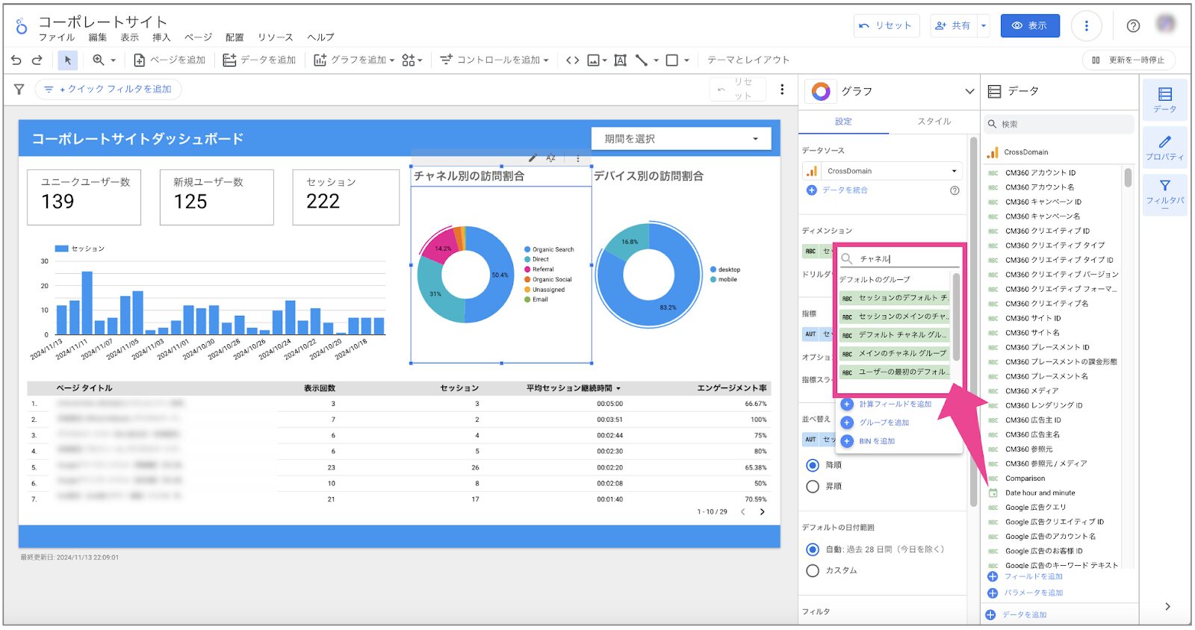Click the undo arrow icon
Screen dimensions: 1195x630
pyautogui.click(x=16, y=60)
